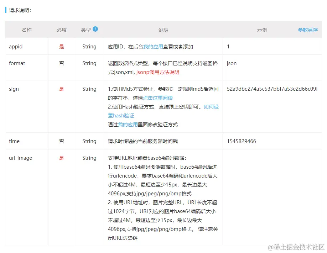Click the 请求说明 section heading
Image resolution: width=327 pixels, height=253 pixels.
tap(20, 10)
